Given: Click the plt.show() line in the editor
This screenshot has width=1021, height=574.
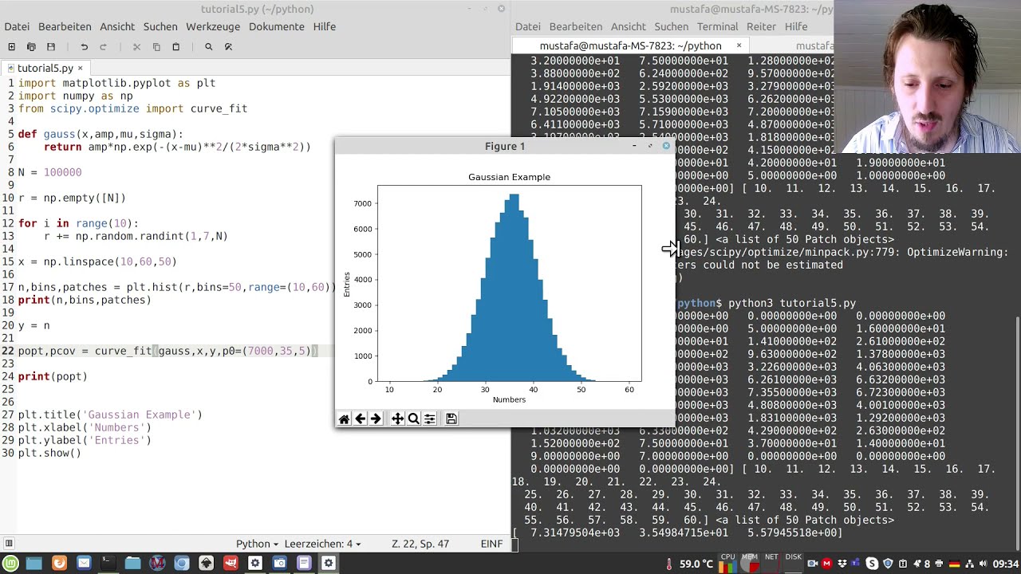Looking at the screenshot, I should click(x=49, y=453).
